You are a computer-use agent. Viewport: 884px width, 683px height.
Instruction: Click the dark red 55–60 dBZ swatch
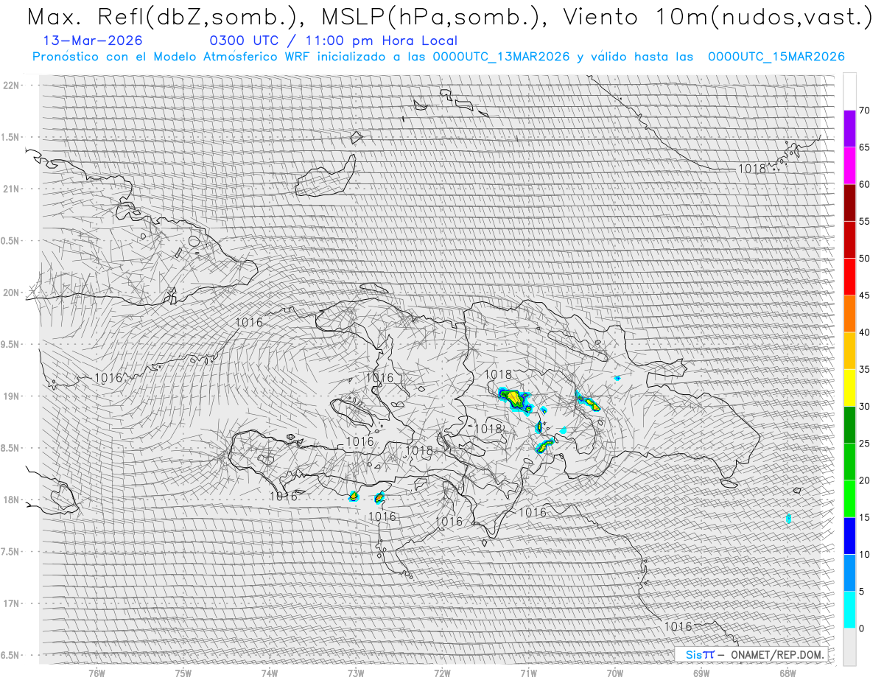pyautogui.click(x=849, y=203)
